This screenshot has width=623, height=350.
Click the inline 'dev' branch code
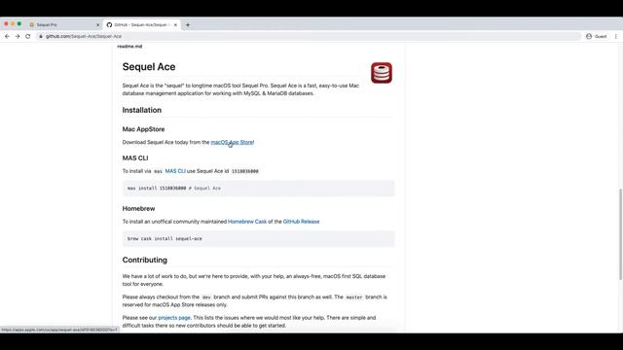coord(206,297)
